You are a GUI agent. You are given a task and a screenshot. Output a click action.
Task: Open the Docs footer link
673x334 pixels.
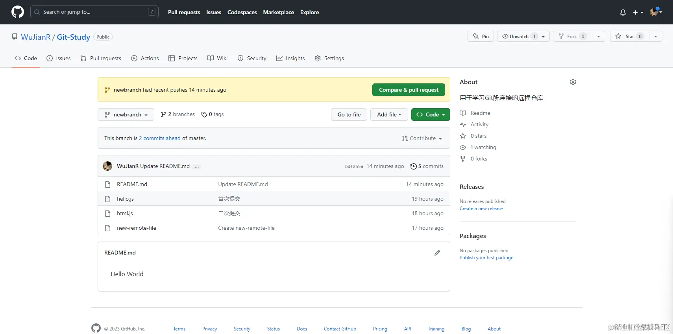click(302, 329)
